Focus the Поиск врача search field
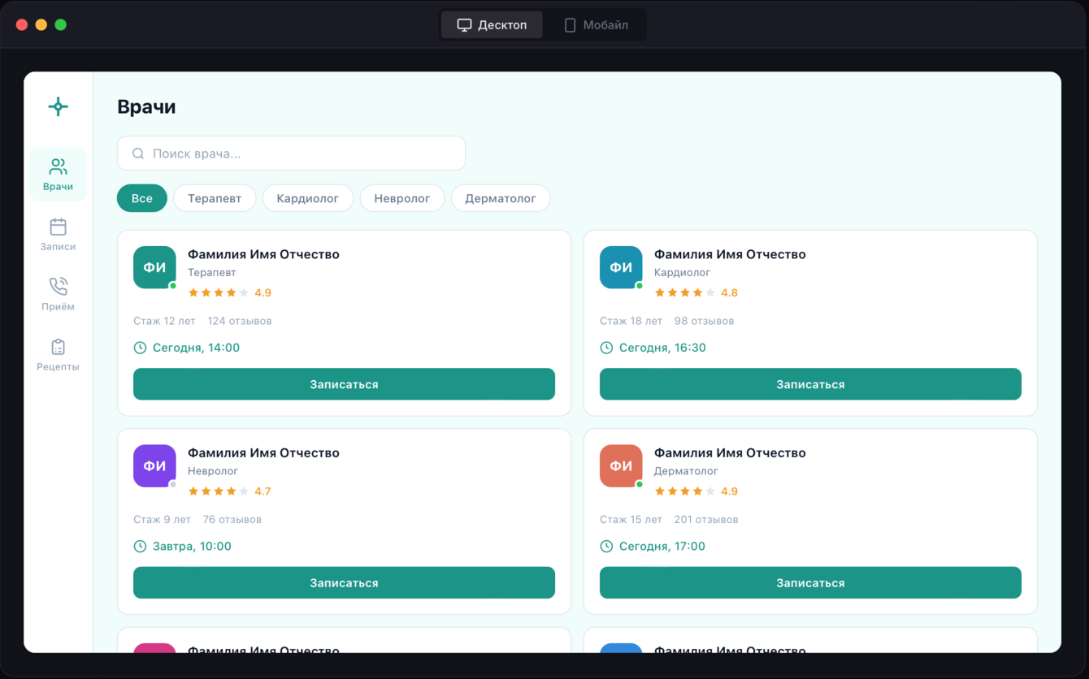This screenshot has width=1089, height=679. coord(291,154)
